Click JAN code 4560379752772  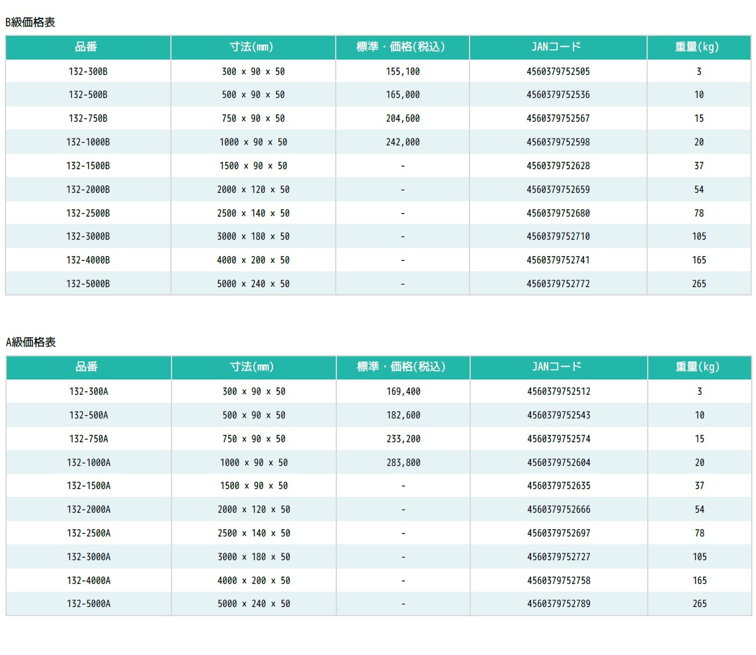(558, 284)
